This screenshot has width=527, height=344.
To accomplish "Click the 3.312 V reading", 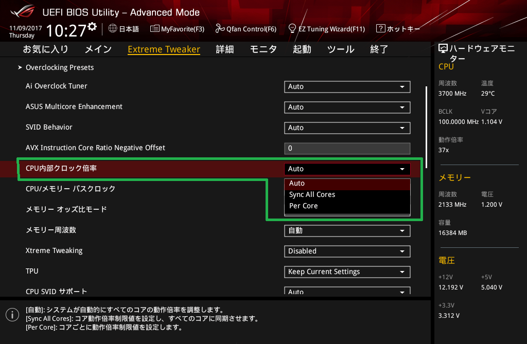I will (449, 316).
